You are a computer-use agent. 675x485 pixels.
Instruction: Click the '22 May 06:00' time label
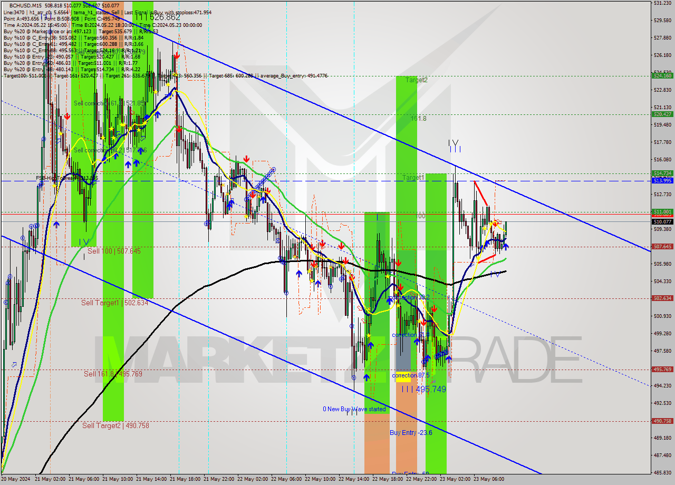point(286,479)
